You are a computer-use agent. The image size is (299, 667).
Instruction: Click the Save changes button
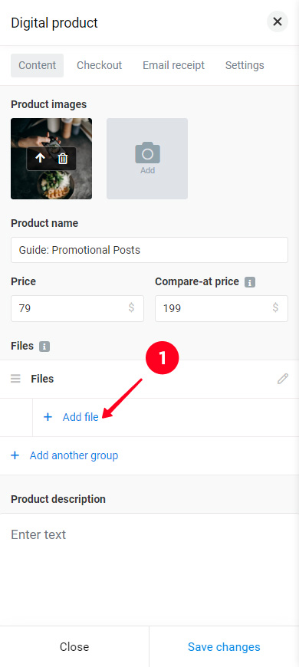tap(224, 647)
